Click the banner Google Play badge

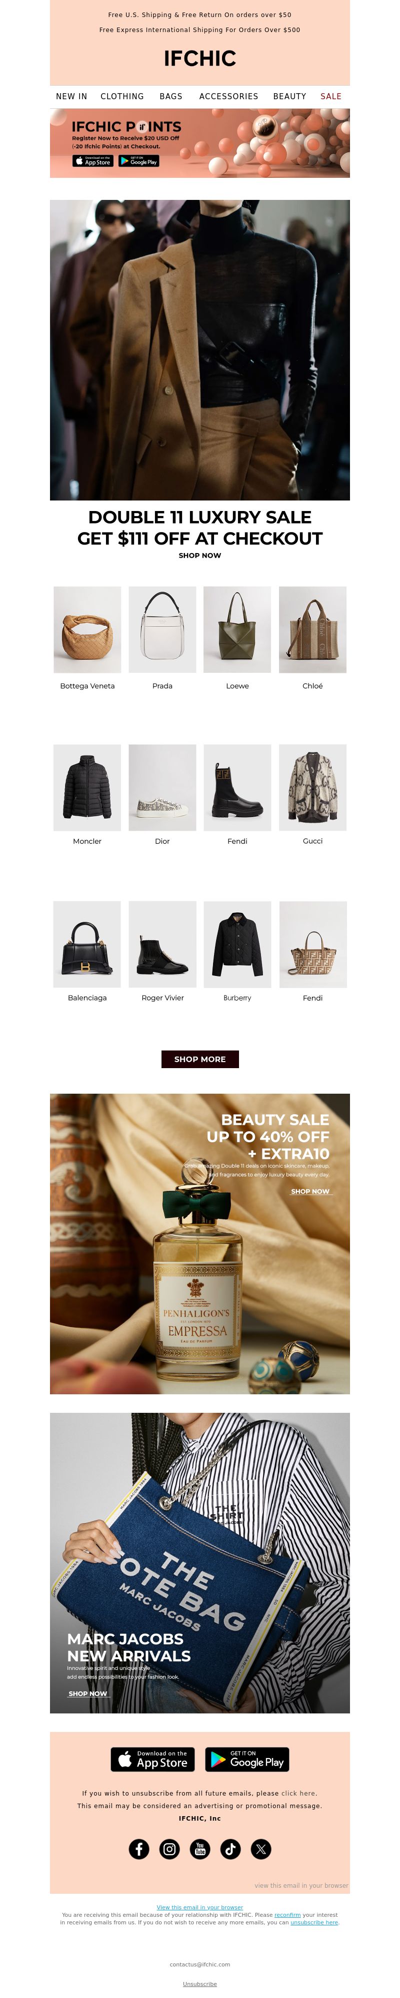pos(139,160)
